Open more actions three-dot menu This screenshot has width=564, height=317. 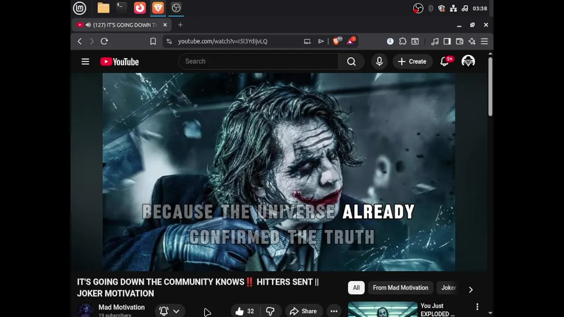[334, 311]
